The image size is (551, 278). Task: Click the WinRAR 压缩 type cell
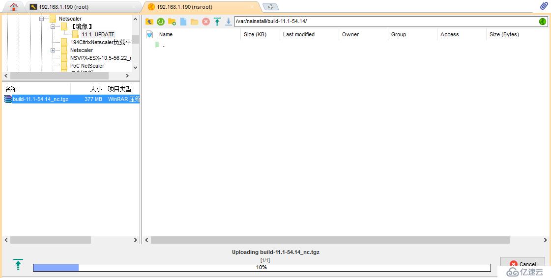pyautogui.click(x=124, y=99)
